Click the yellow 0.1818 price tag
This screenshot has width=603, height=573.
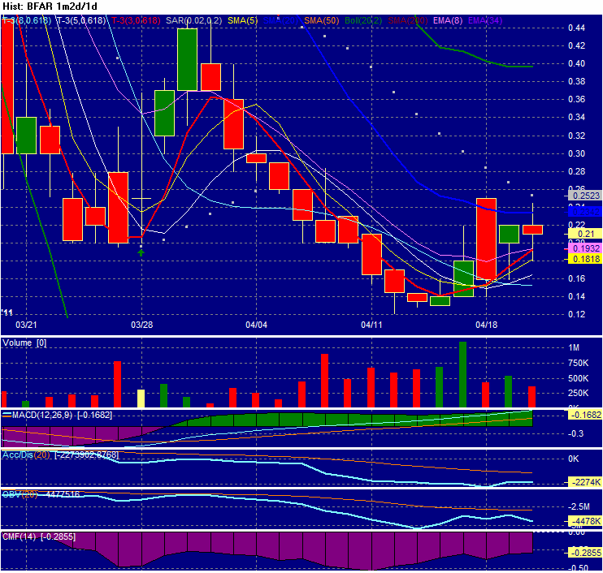(585, 259)
